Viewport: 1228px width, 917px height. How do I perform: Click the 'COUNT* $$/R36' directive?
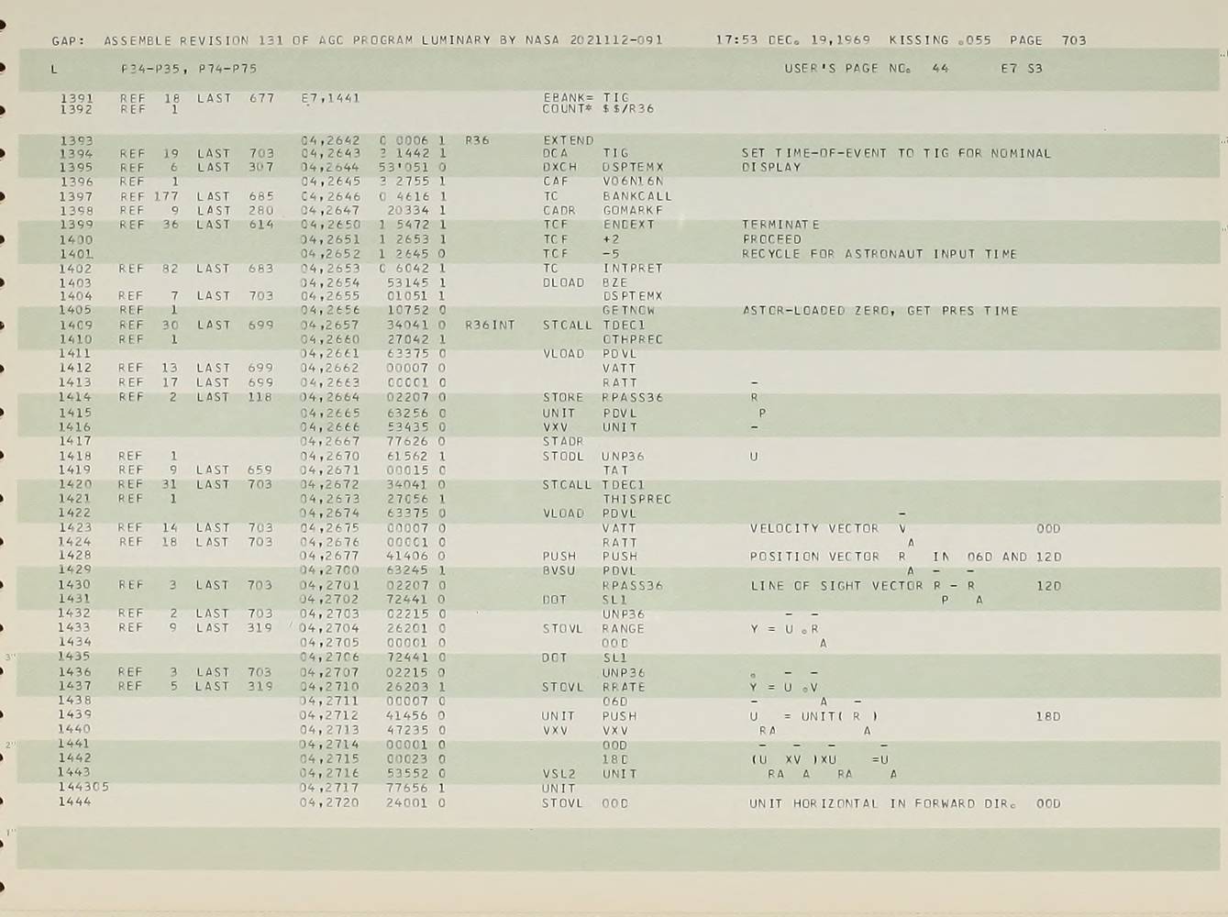click(x=598, y=109)
